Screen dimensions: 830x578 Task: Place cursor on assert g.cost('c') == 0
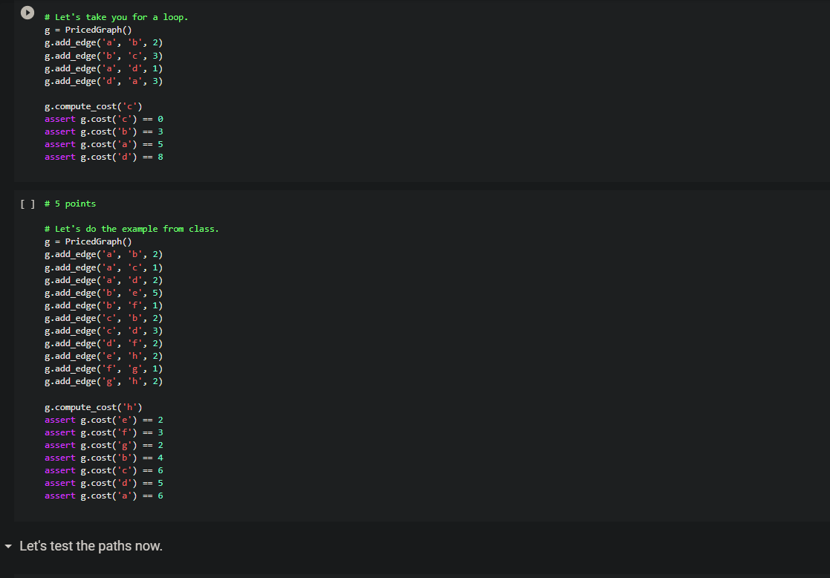click(x=103, y=119)
